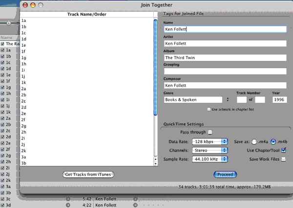Click the arrow icon in the 4:22 track row
Screen dimensions: 293x208
pos(68,205)
